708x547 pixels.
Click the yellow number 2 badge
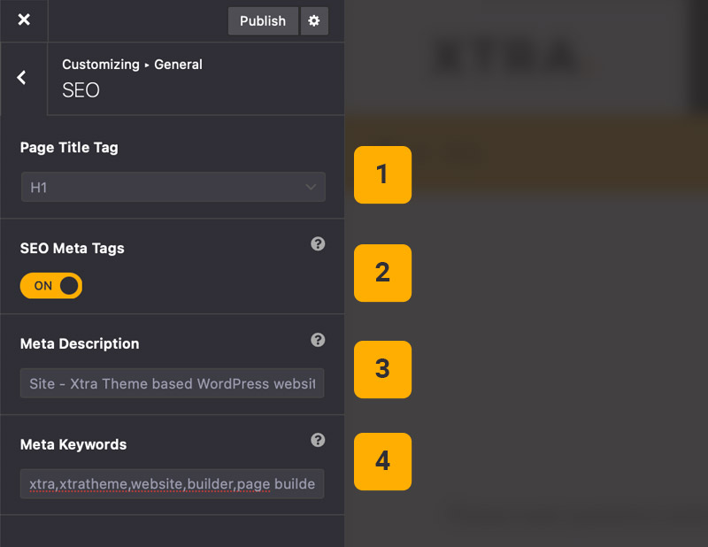coord(382,272)
